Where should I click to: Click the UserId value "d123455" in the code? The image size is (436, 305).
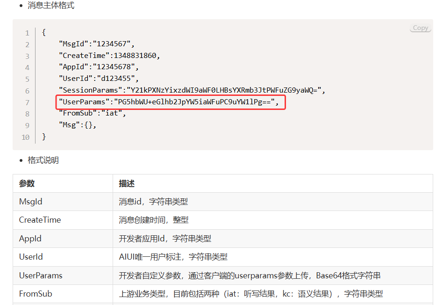click(116, 79)
